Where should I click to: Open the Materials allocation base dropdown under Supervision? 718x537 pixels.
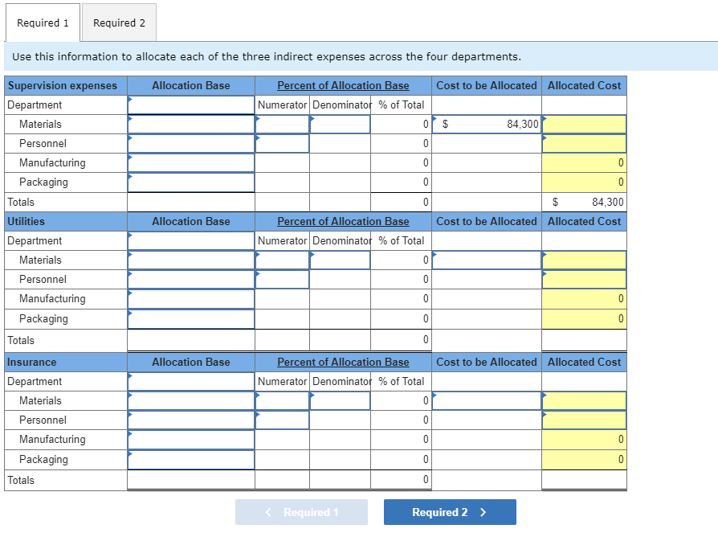pyautogui.click(x=190, y=124)
